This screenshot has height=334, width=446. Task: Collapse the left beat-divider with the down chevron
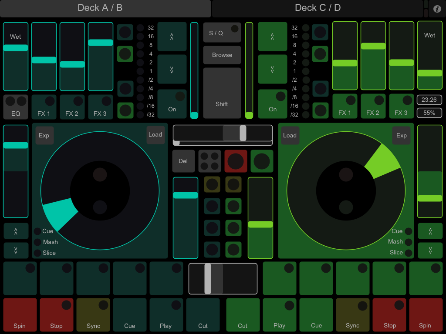(x=172, y=69)
